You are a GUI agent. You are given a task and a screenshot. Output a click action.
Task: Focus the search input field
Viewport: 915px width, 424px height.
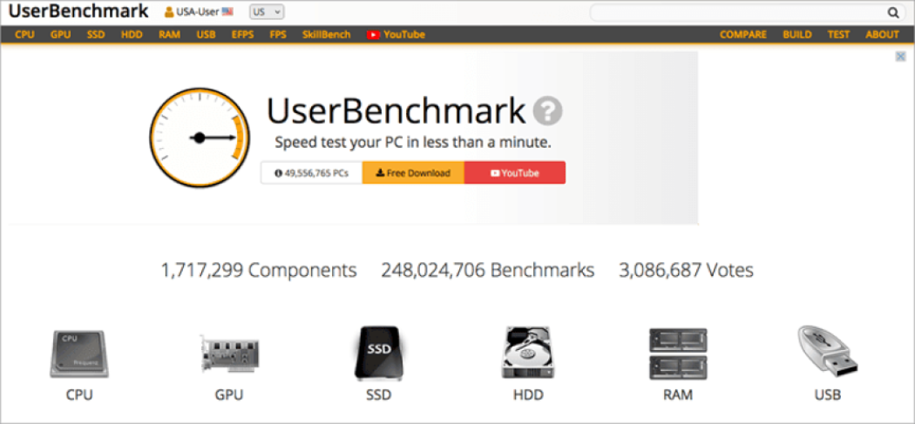(x=738, y=12)
